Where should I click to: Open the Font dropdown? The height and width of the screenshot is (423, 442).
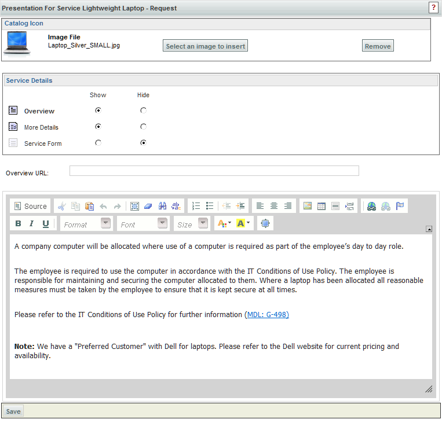pyautogui.click(x=143, y=223)
